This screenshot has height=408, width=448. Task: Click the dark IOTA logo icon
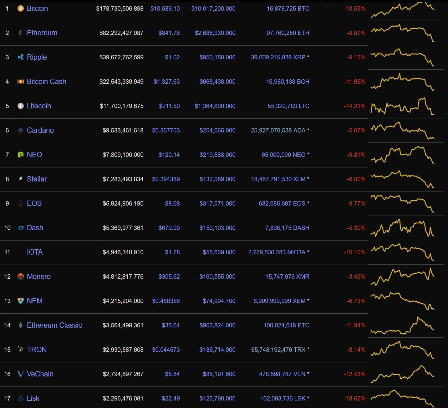pyautogui.click(x=21, y=252)
